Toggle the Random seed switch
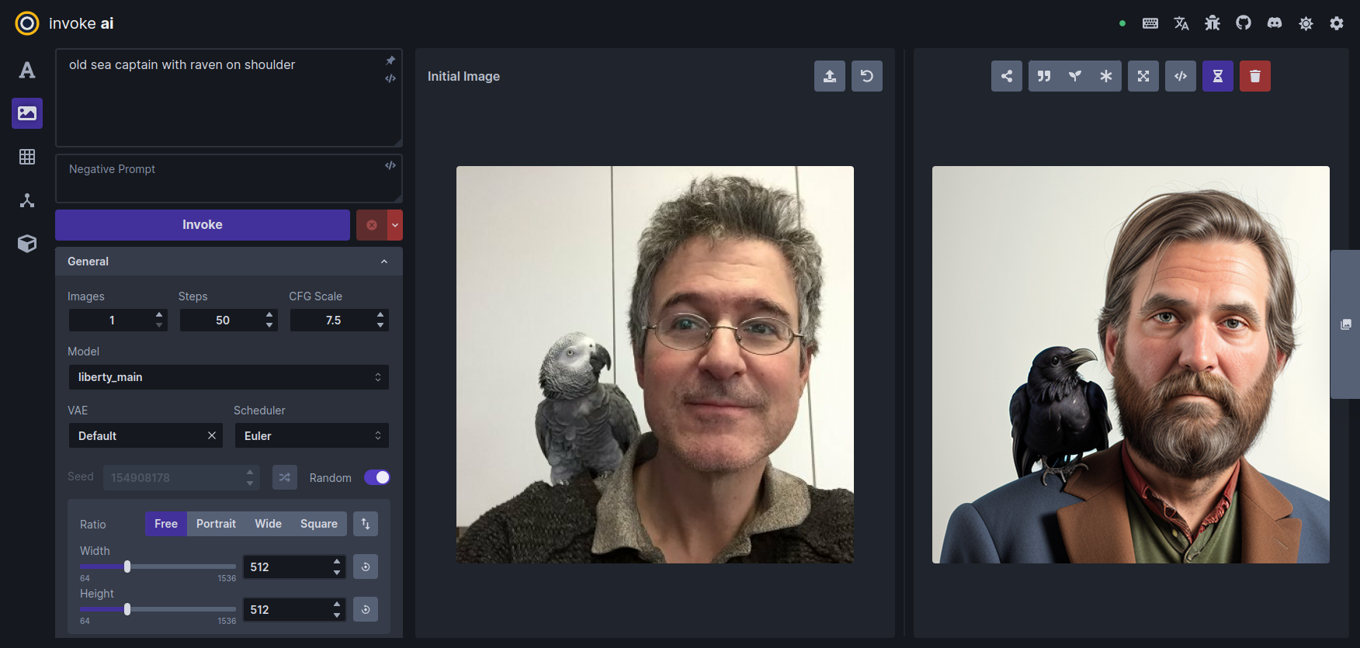This screenshot has width=1360, height=648. 377,477
